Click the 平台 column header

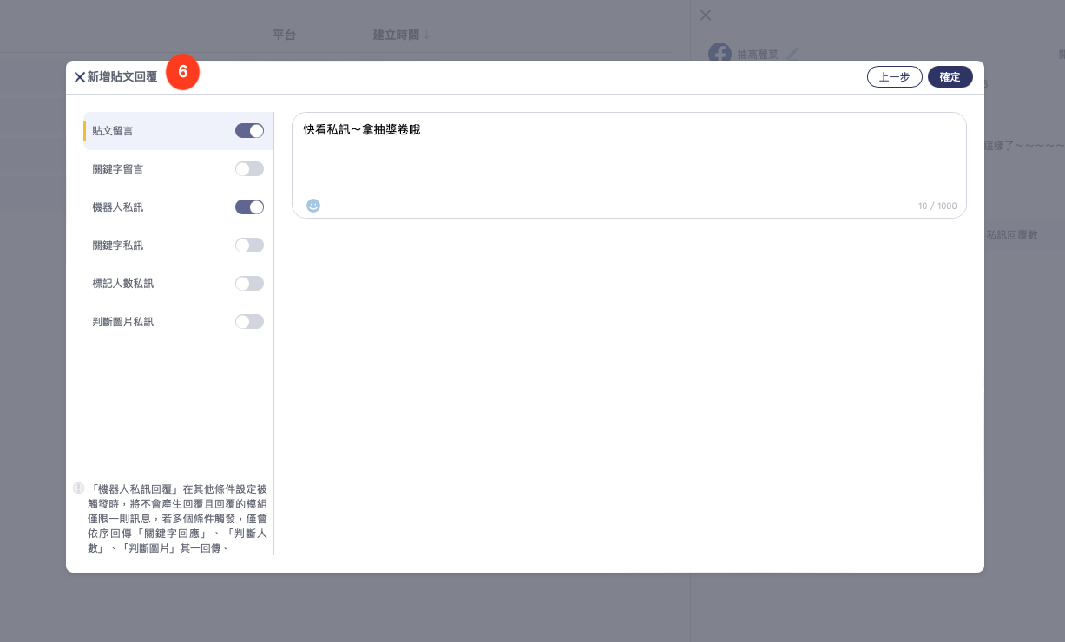pyautogui.click(x=284, y=36)
